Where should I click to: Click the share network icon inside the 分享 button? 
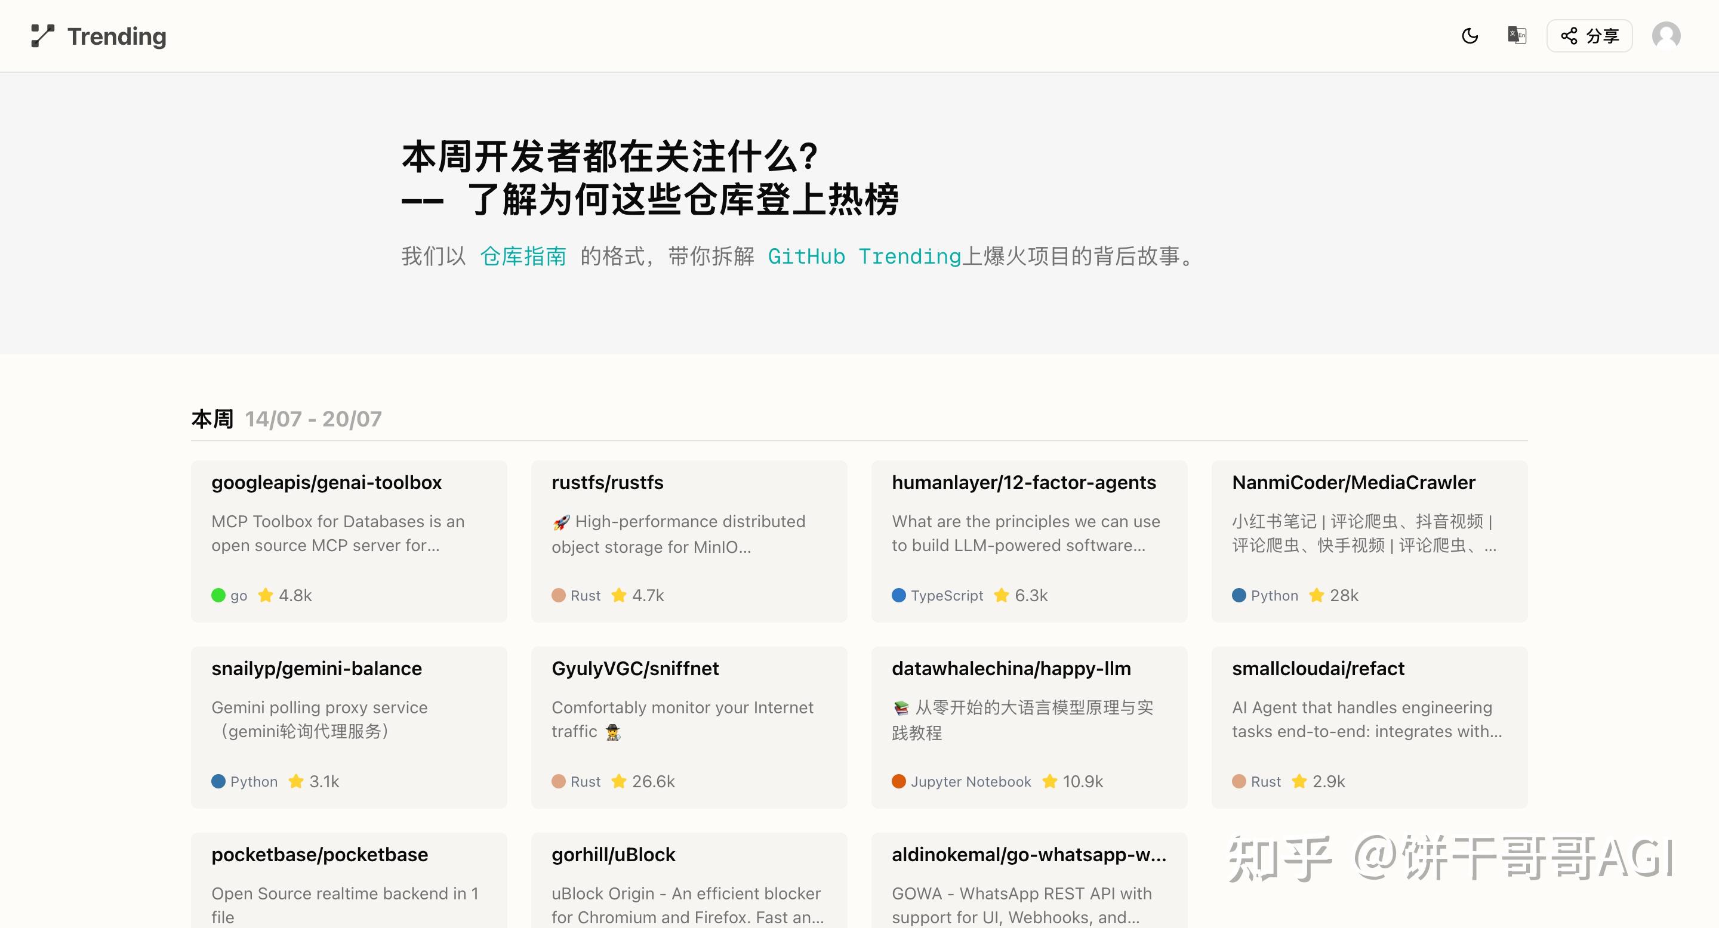pos(1570,35)
